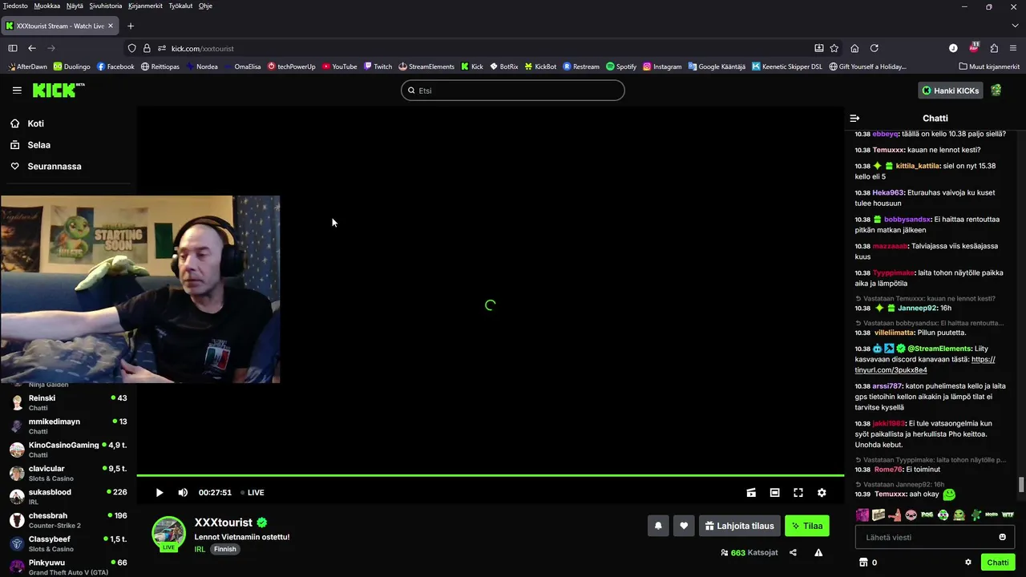Click the Lähetä viesti message field
The height and width of the screenshot is (577, 1026).
935,537
